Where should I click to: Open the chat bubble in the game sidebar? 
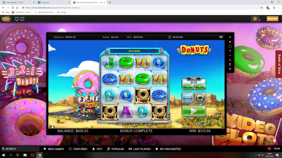(230, 69)
